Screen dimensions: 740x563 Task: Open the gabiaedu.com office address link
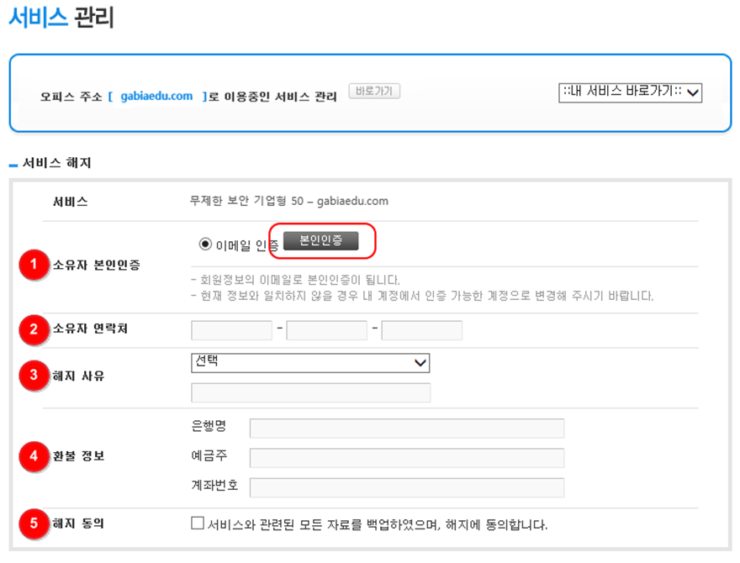tap(156, 97)
